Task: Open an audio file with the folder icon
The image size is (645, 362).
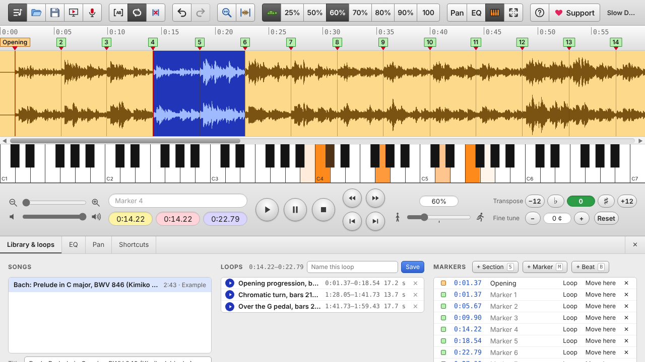Action: tap(36, 13)
